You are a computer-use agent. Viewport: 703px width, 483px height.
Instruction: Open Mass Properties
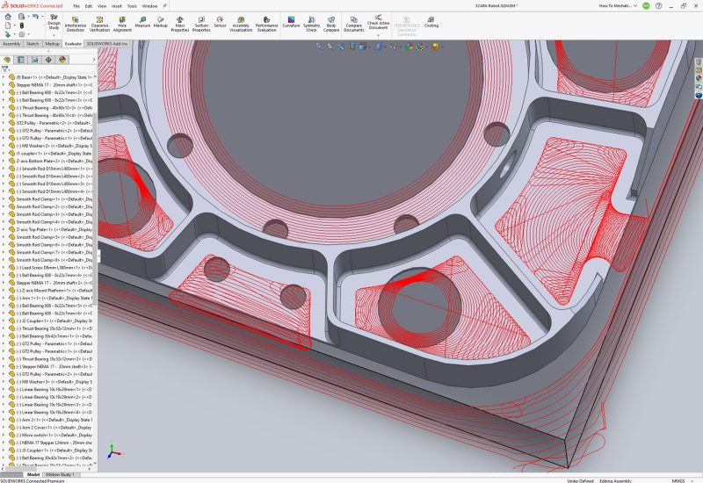coord(180,24)
